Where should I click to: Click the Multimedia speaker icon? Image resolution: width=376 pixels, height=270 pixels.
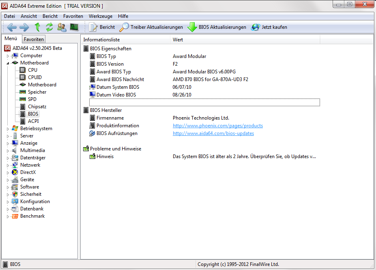click(15, 150)
